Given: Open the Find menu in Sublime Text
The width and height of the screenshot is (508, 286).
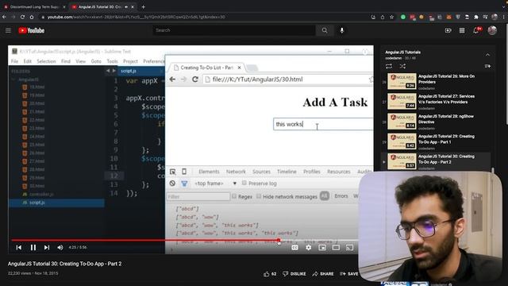Looking at the screenshot, I should coord(66,61).
